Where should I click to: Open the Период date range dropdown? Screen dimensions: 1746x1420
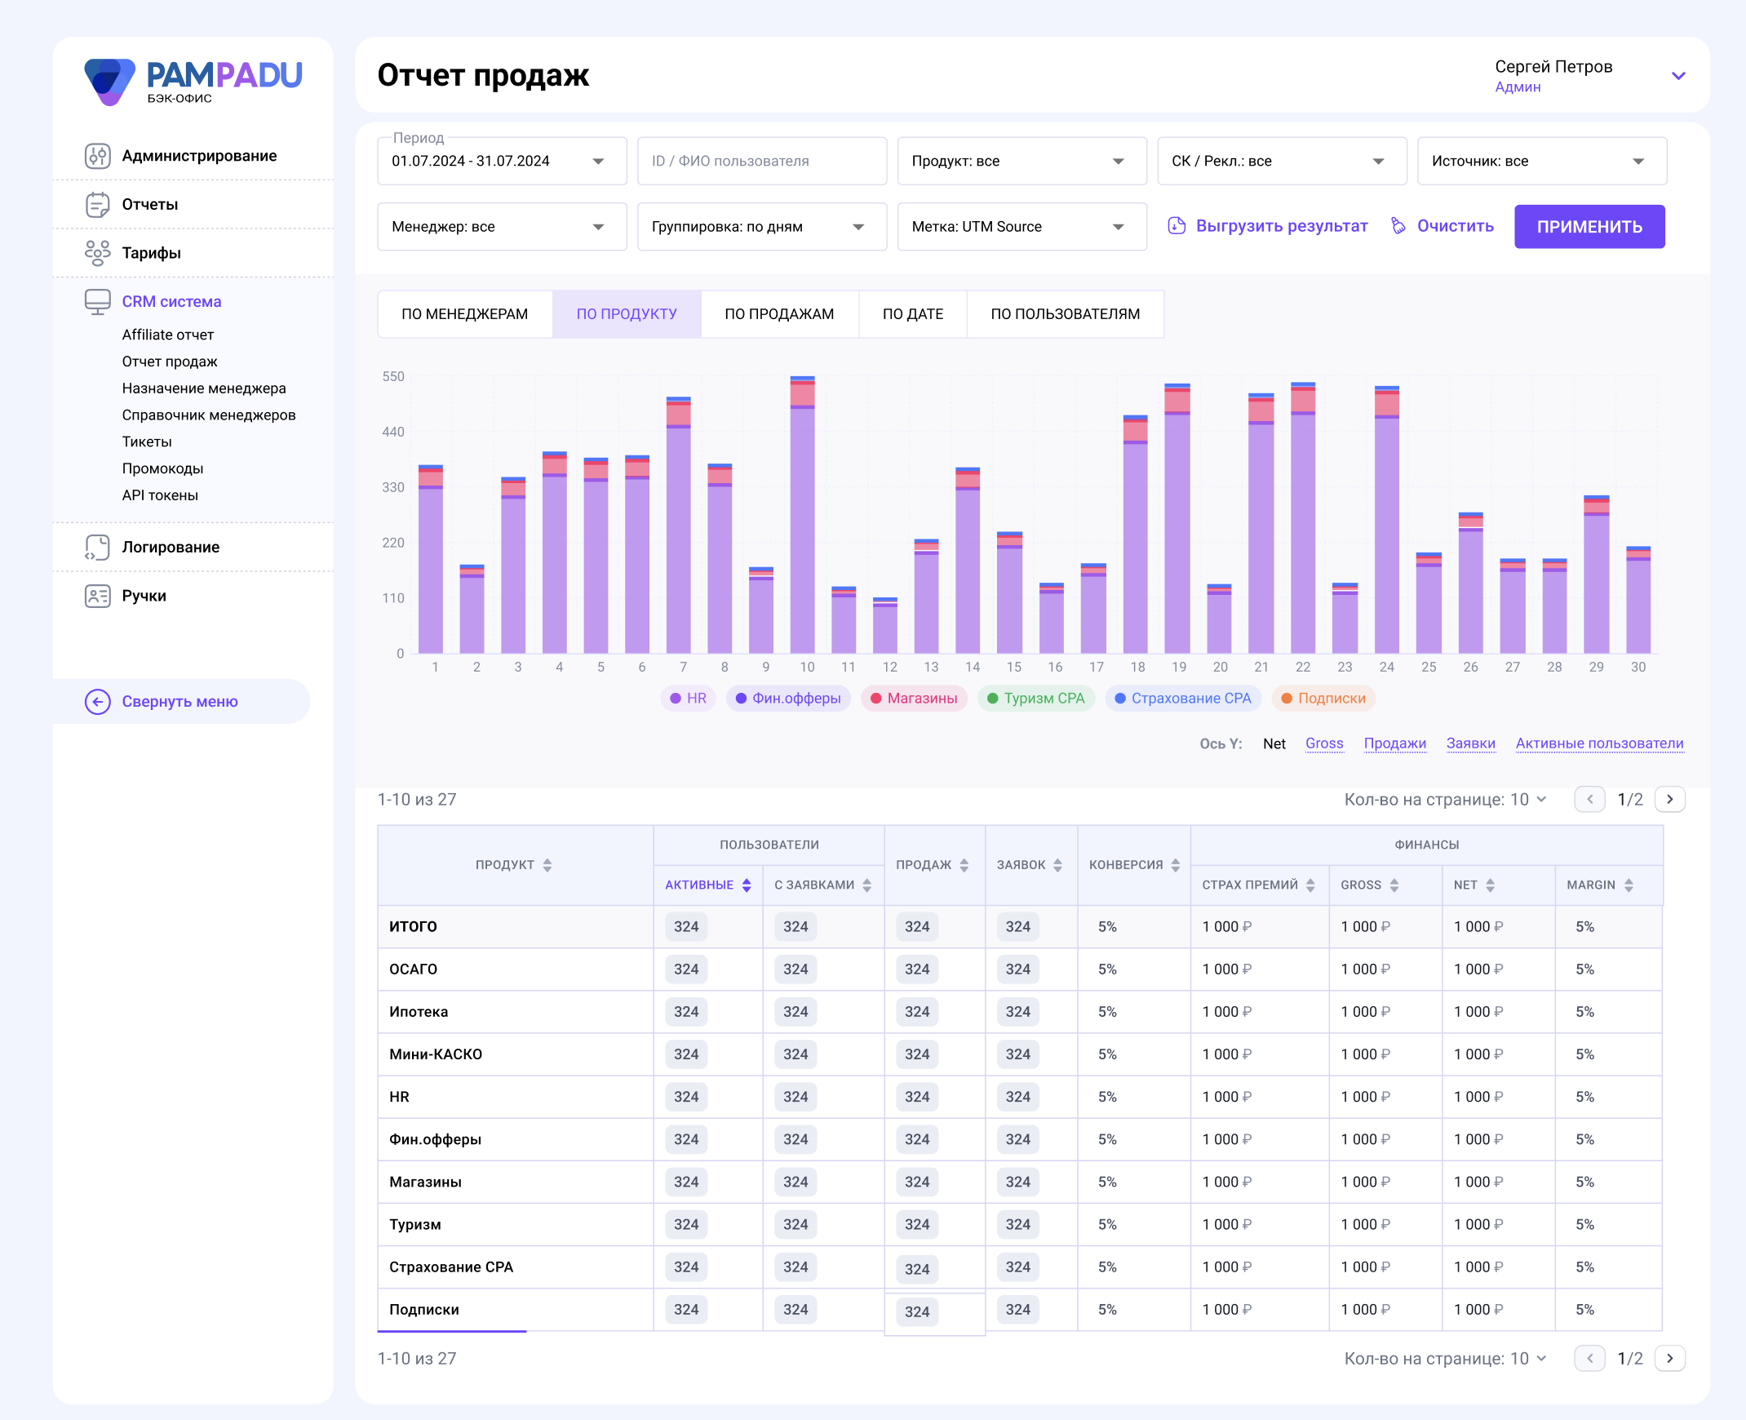502,161
